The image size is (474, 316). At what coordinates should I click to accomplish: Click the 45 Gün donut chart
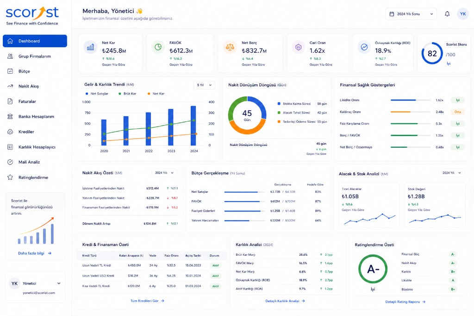(x=247, y=115)
